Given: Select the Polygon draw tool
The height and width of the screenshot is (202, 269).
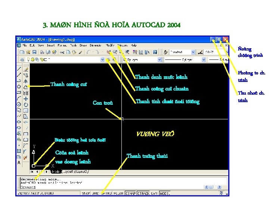Looking at the screenshot, I should (19, 87).
